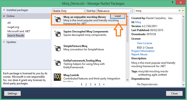Open the Sort by Relevance dropdown
This screenshot has width=187, height=100.
click(114, 11)
